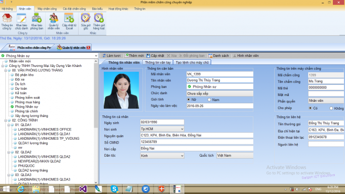Open Hoạt động khác ribbon tab

(x=118, y=9)
